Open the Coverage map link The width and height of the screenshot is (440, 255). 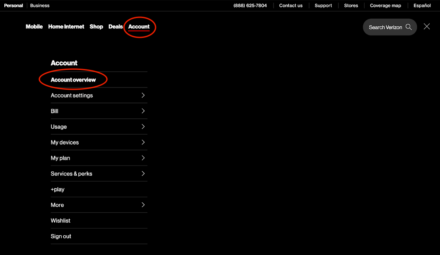[385, 6]
